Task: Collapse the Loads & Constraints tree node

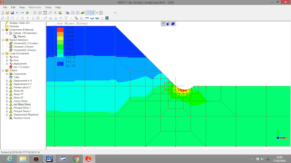Action: pyautogui.click(x=3, y=53)
